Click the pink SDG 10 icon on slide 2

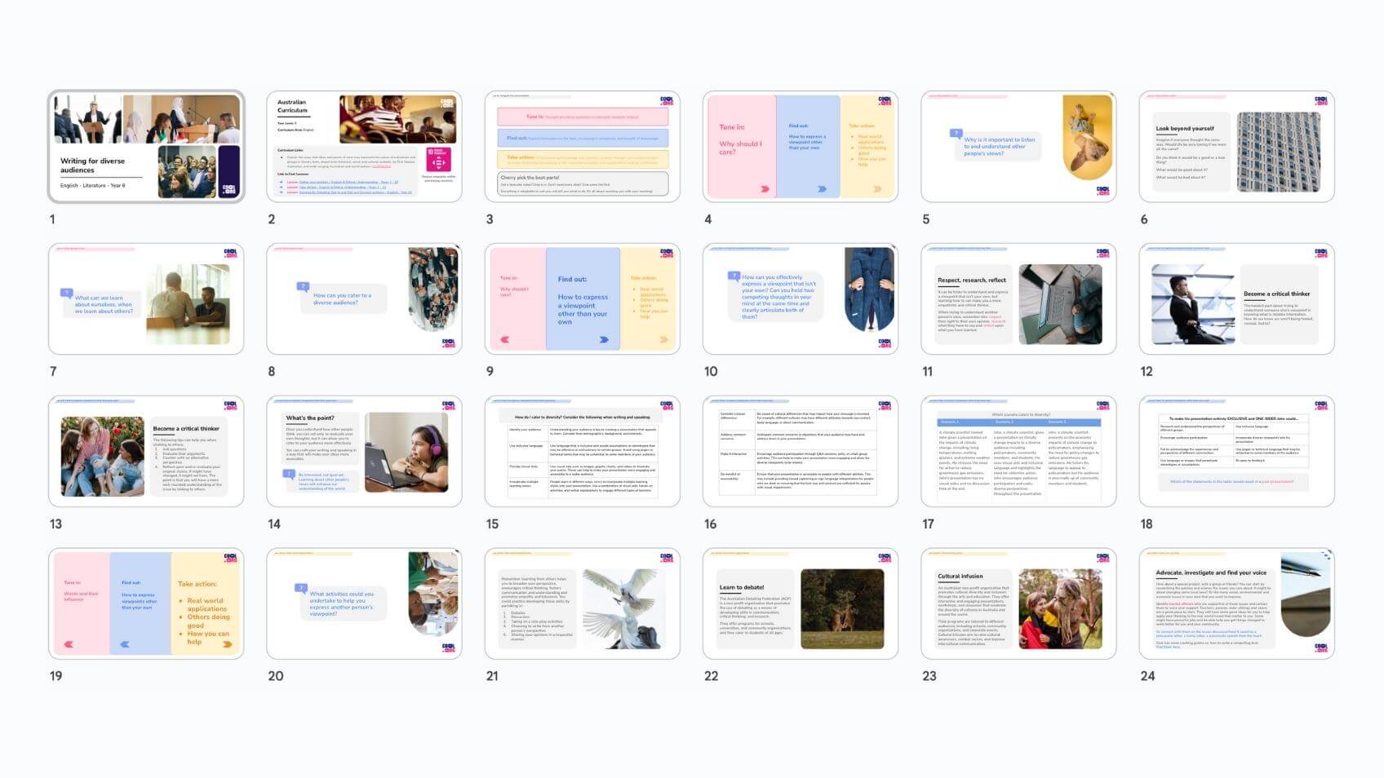pos(438,159)
